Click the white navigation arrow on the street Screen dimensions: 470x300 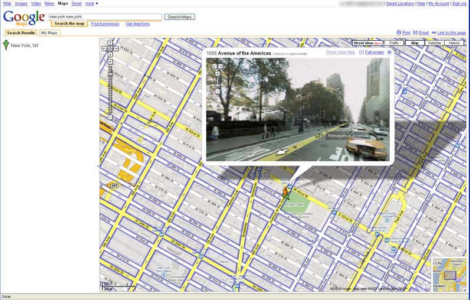click(x=282, y=152)
